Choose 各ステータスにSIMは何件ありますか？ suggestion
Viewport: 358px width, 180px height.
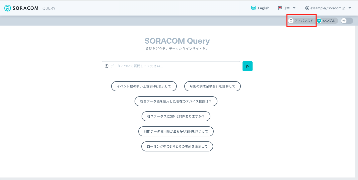tap(176, 116)
